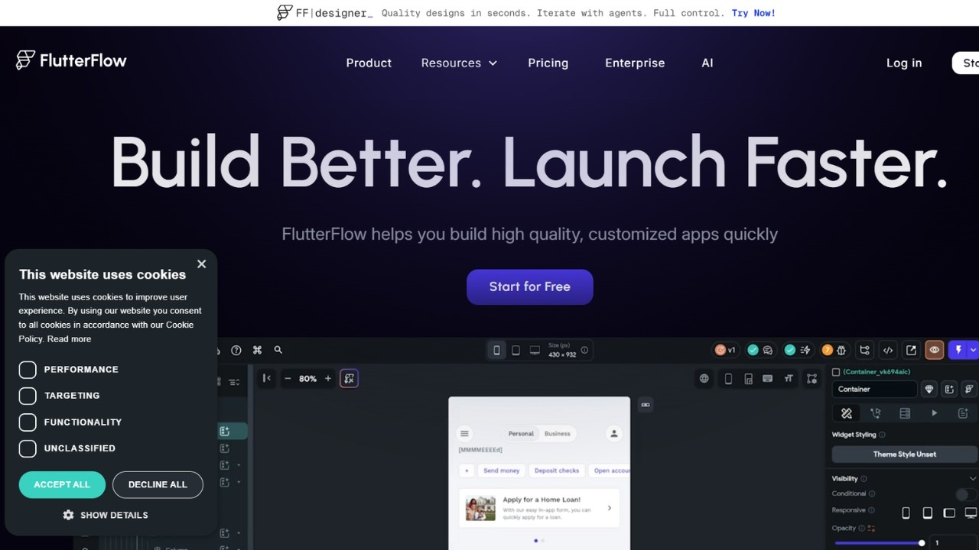Image resolution: width=979 pixels, height=550 pixels.
Task: Click the hamburger menu in phone mockup
Action: click(464, 433)
